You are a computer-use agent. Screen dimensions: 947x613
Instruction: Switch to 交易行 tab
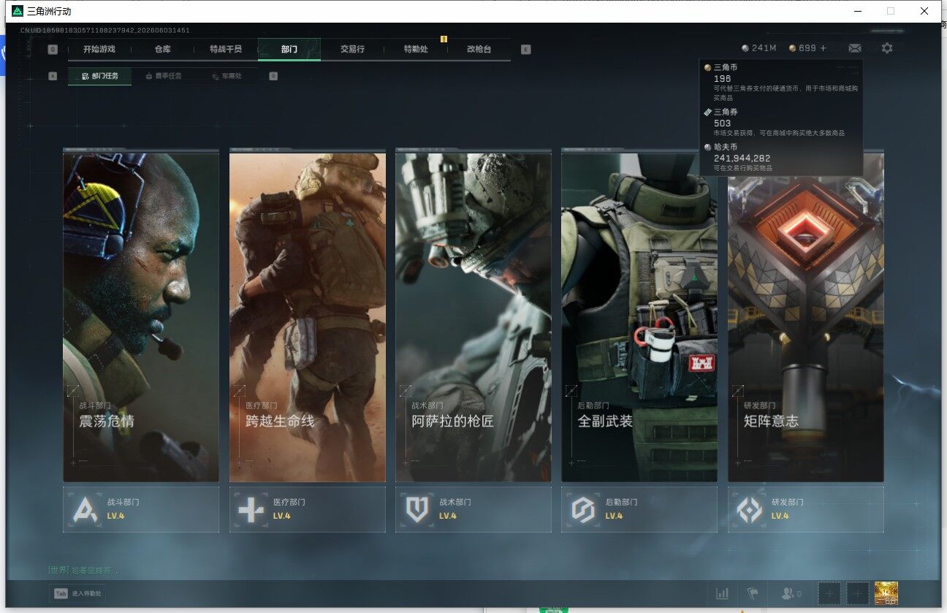pos(352,50)
